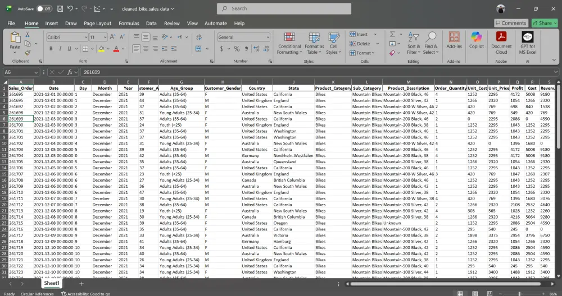Click the Search box in title bar

pos(284,8)
